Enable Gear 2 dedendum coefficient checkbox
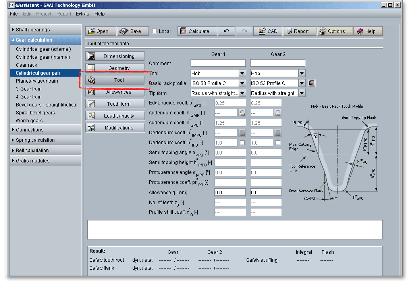This screenshot has width=409, height=282. [278, 143]
